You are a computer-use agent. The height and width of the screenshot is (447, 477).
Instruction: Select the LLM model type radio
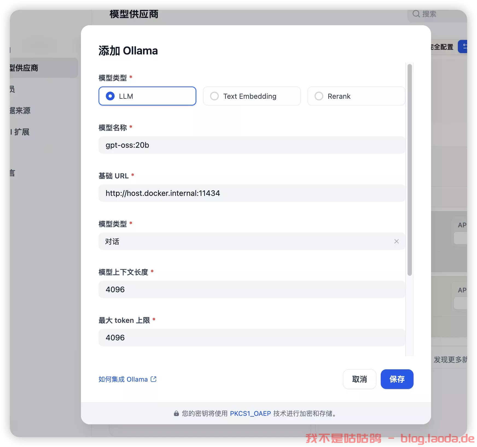[147, 96]
